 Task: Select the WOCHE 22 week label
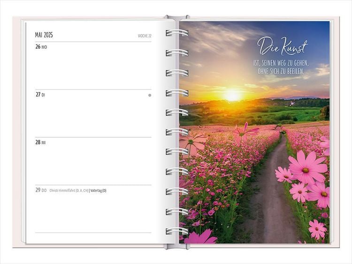tap(144, 36)
